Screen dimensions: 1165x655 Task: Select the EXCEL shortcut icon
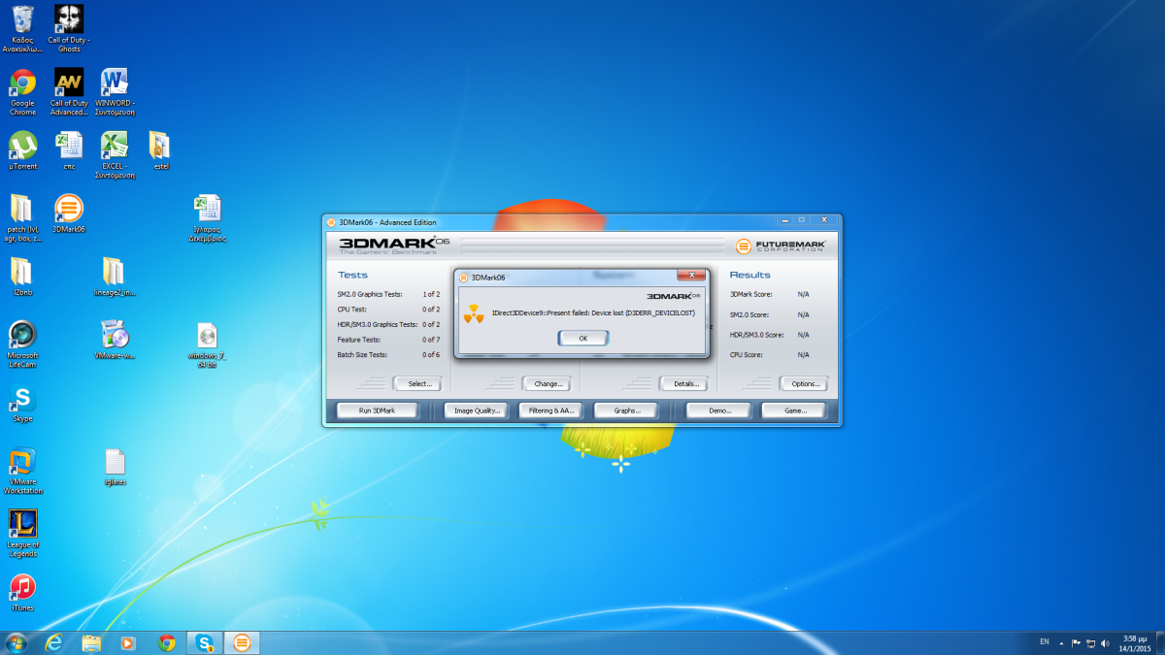(115, 155)
